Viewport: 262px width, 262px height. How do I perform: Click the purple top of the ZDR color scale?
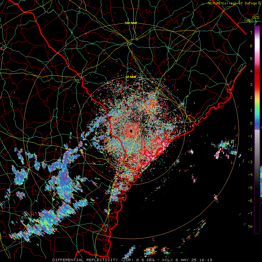coord(257,29)
